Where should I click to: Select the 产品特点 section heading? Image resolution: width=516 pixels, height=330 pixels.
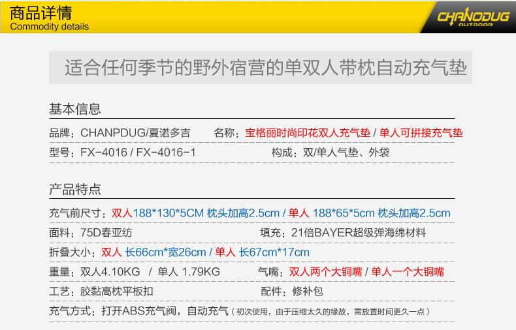(x=75, y=189)
